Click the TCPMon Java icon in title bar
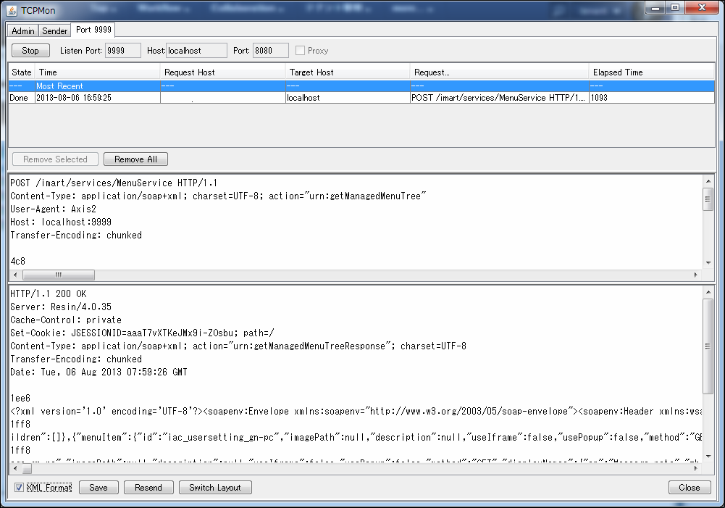This screenshot has width=725, height=508. (x=12, y=10)
